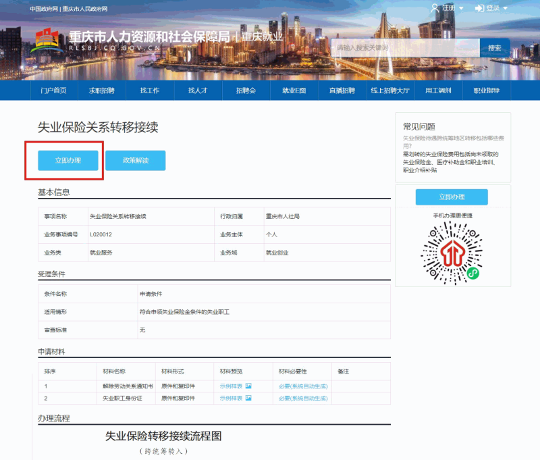540x460 pixels.
Task: Click the login arrow icon beside 登录
Action: [x=479, y=8]
